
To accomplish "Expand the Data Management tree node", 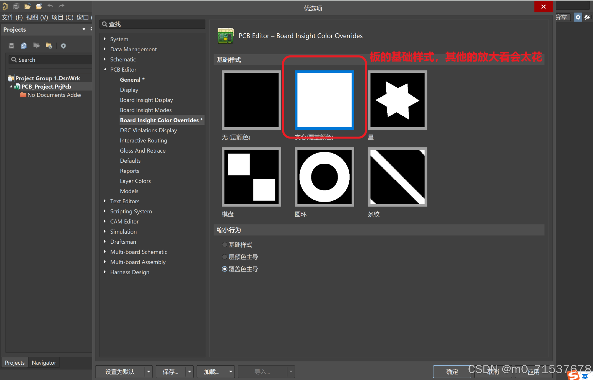I will tap(105, 49).
